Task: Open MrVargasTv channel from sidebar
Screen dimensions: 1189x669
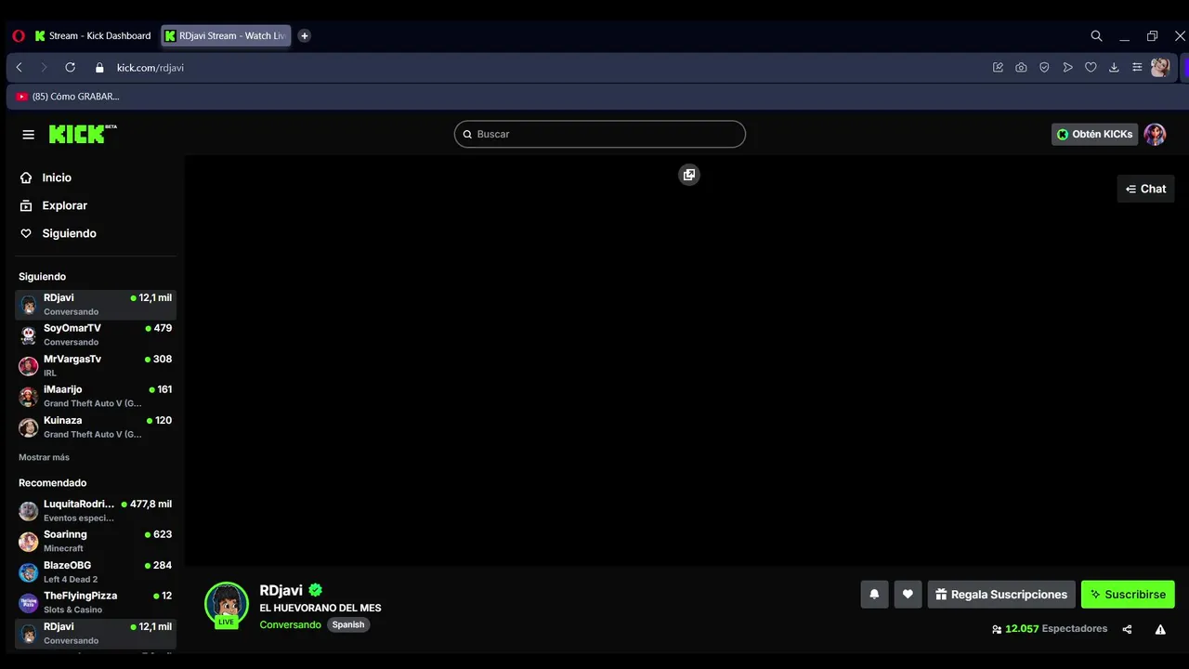Action: [x=96, y=365]
